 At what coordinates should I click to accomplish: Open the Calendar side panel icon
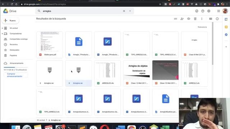[x=226, y=19]
